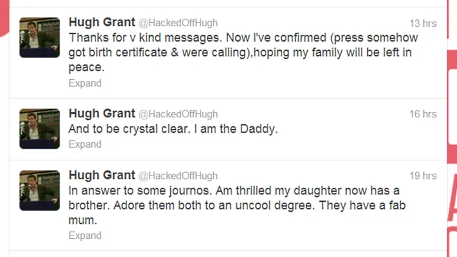Image resolution: width=457 pixels, height=257 pixels.
Task: Click the tweet text mentioning 'a fab mum'
Action: (x=237, y=205)
